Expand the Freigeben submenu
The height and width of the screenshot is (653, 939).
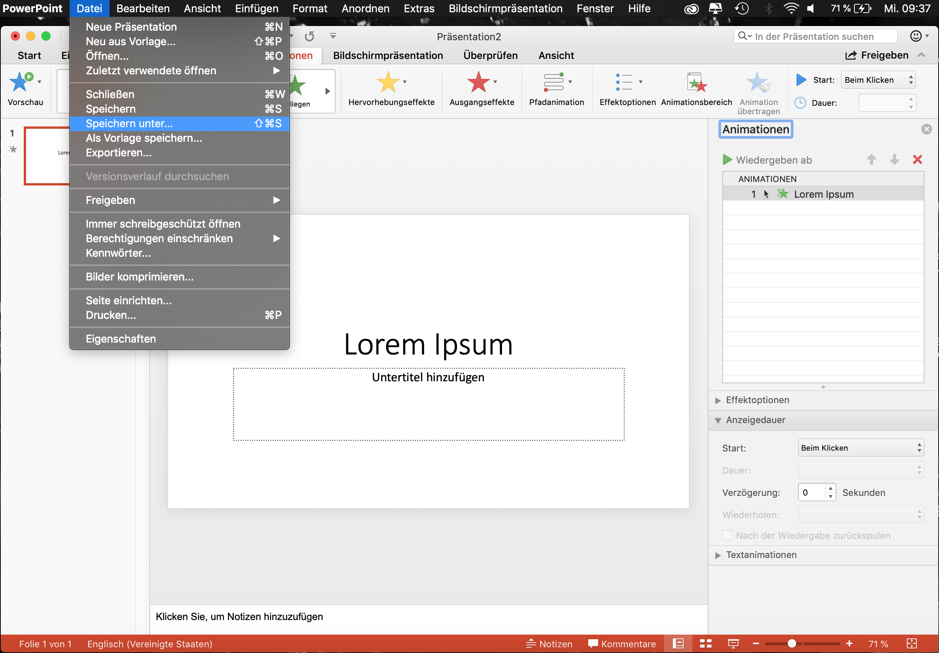pos(180,200)
